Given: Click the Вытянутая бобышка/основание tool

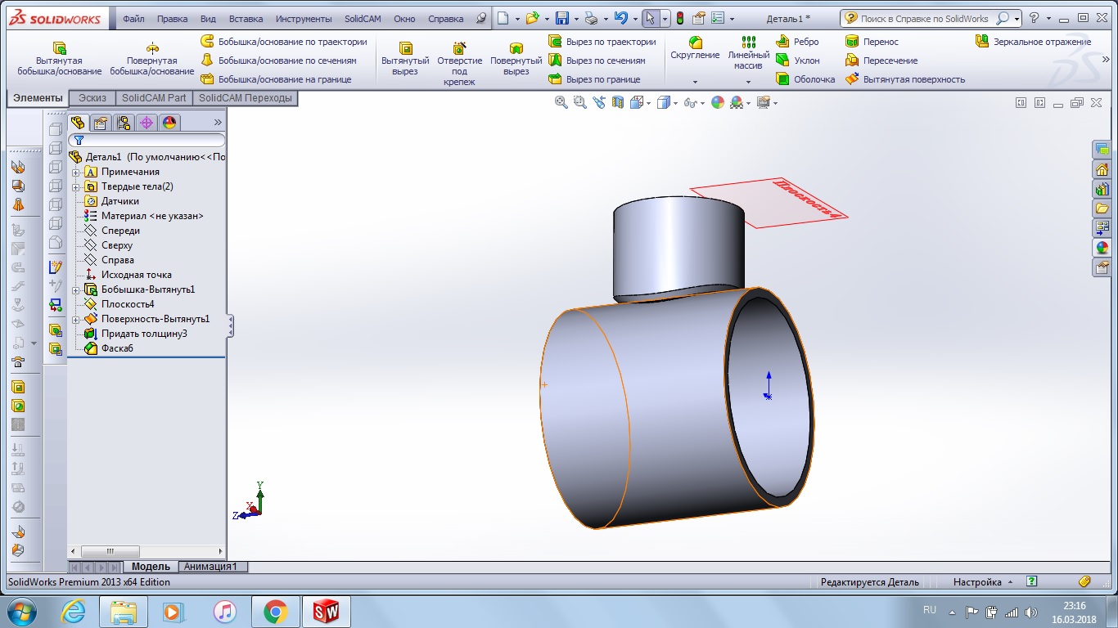Looking at the screenshot, I should tap(60, 60).
